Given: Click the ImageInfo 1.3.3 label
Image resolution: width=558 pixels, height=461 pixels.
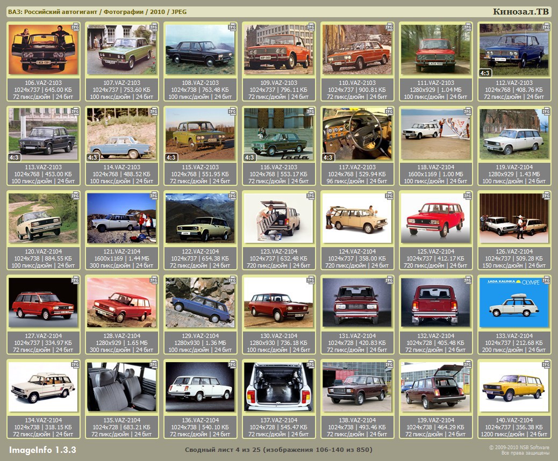Looking at the screenshot, I should (42, 449).
